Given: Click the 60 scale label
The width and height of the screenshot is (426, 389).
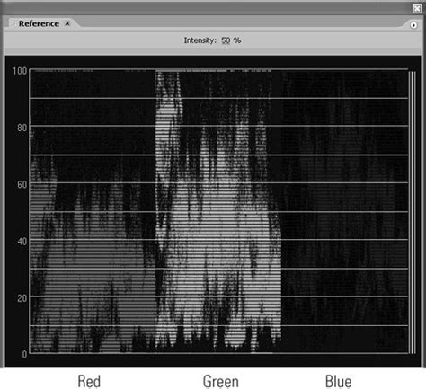Looking at the screenshot, I should pos(22,184).
